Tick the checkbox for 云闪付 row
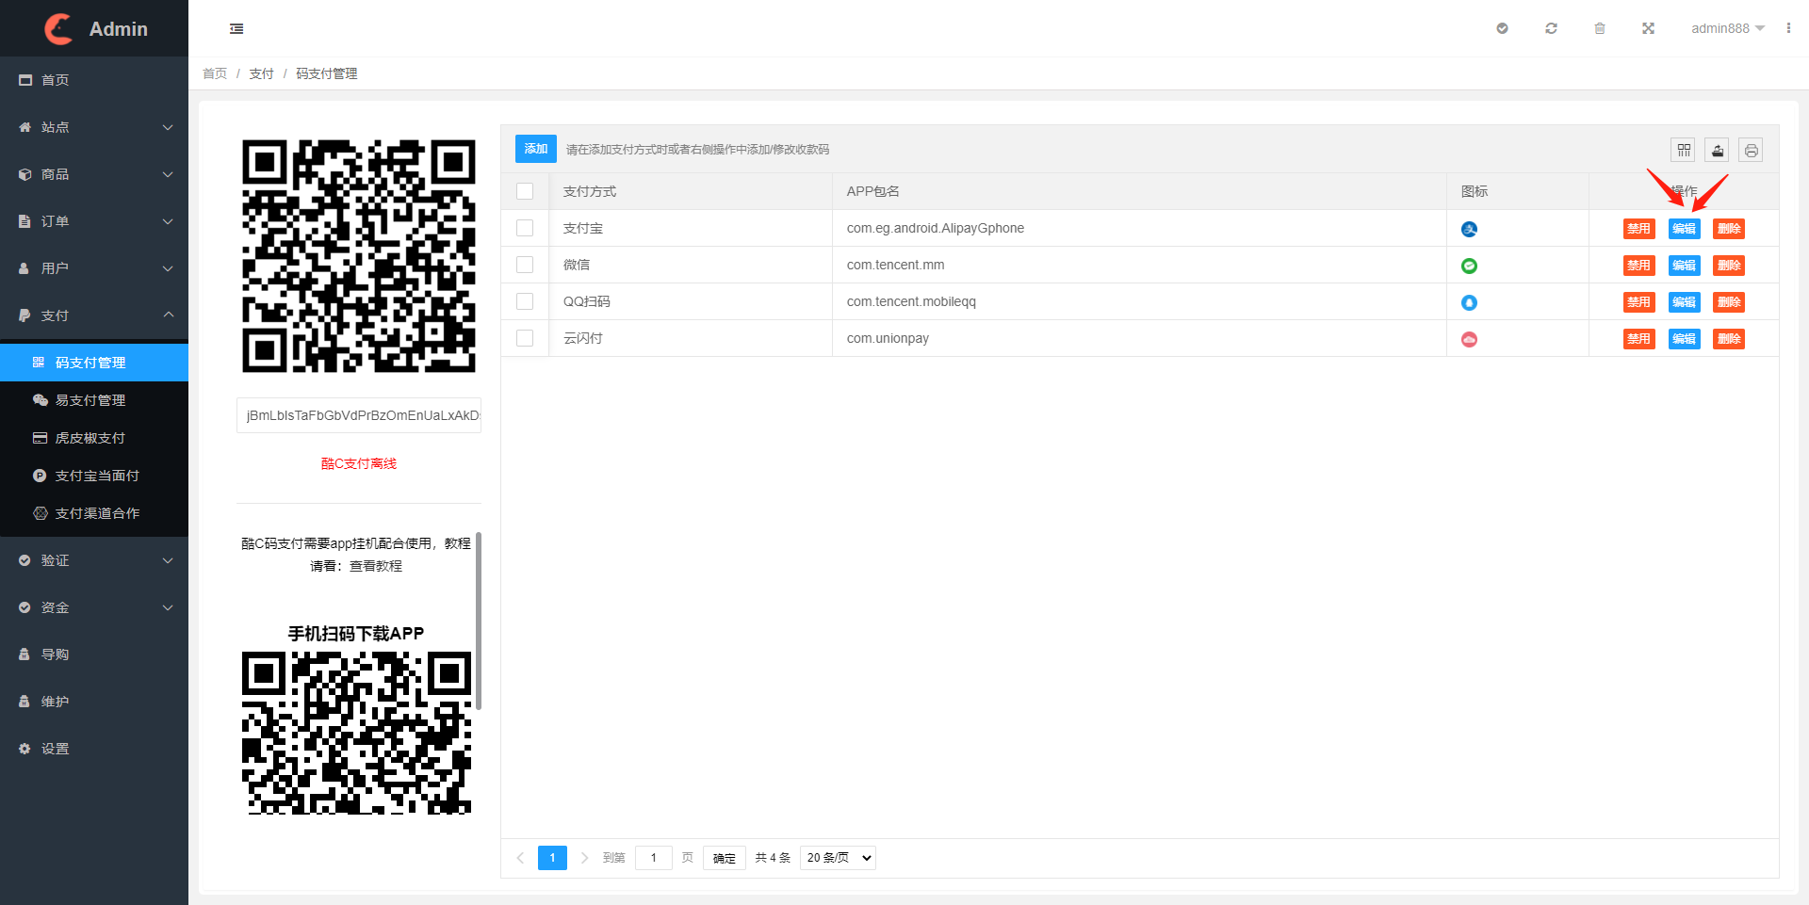 525,338
